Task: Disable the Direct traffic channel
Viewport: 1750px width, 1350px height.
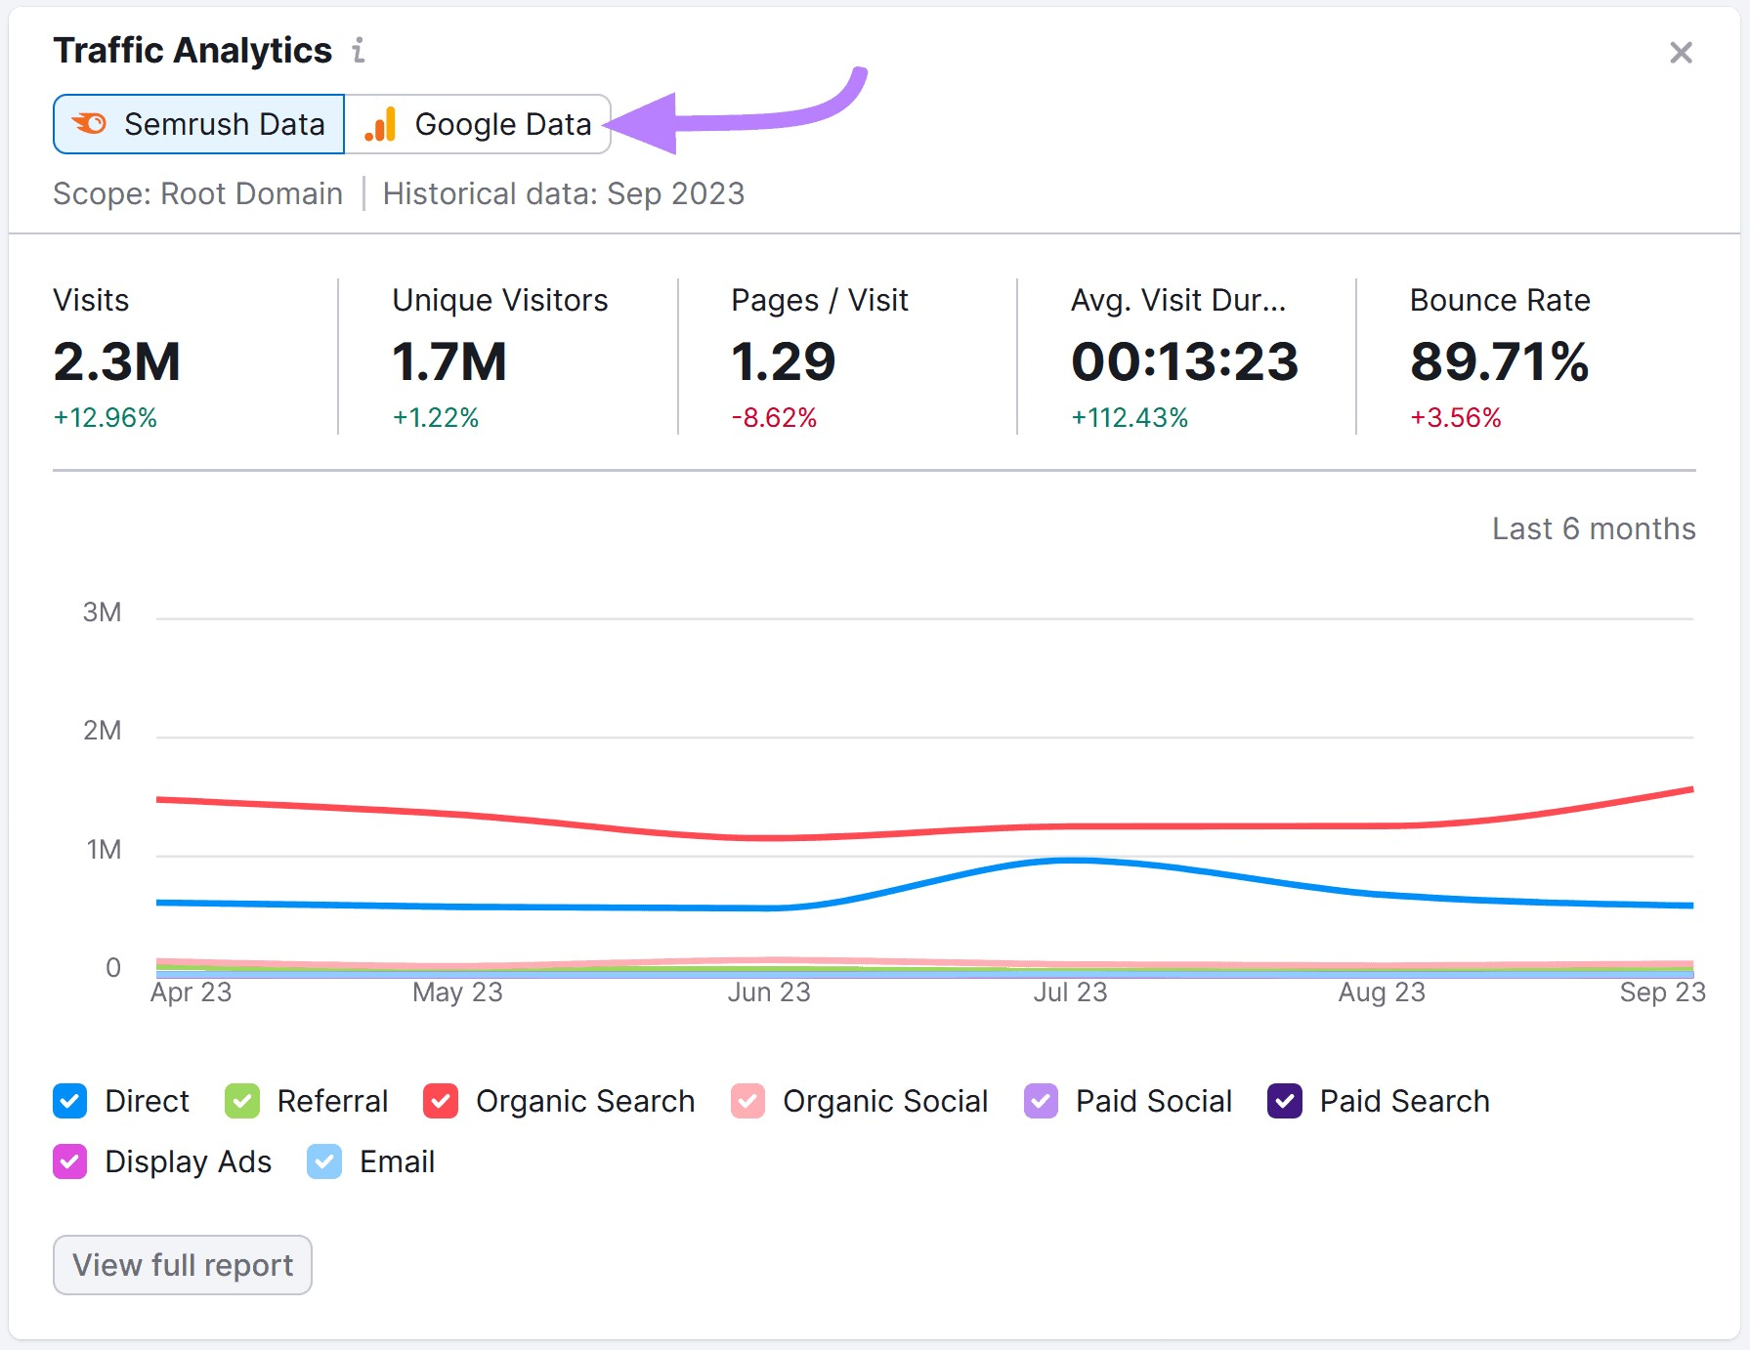Action: [x=68, y=1101]
